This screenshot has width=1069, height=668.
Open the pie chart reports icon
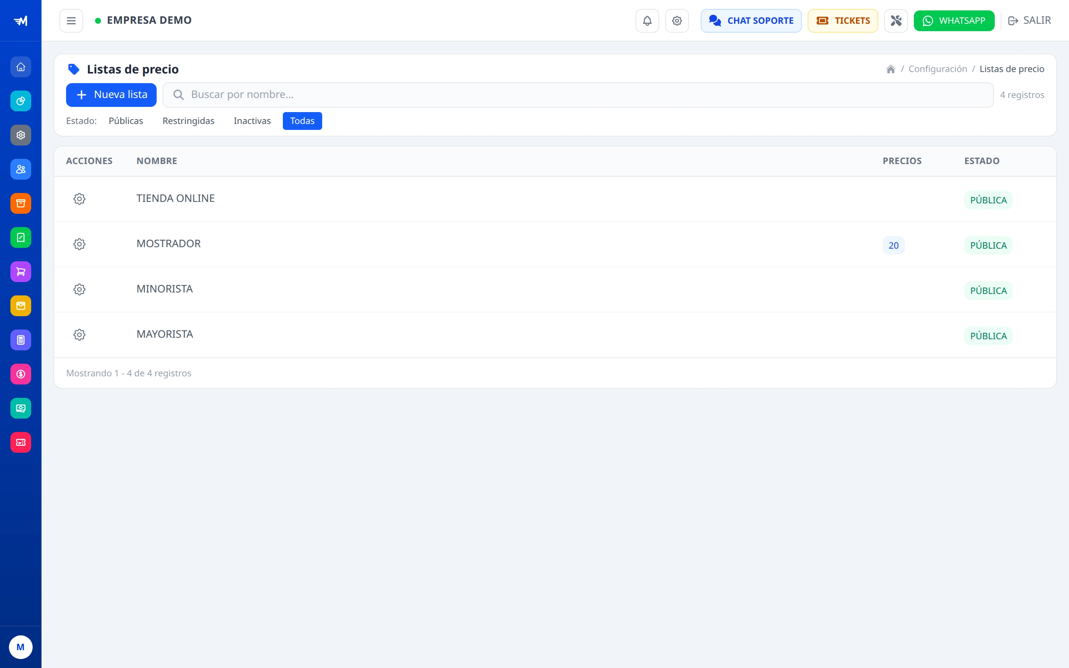(x=21, y=101)
